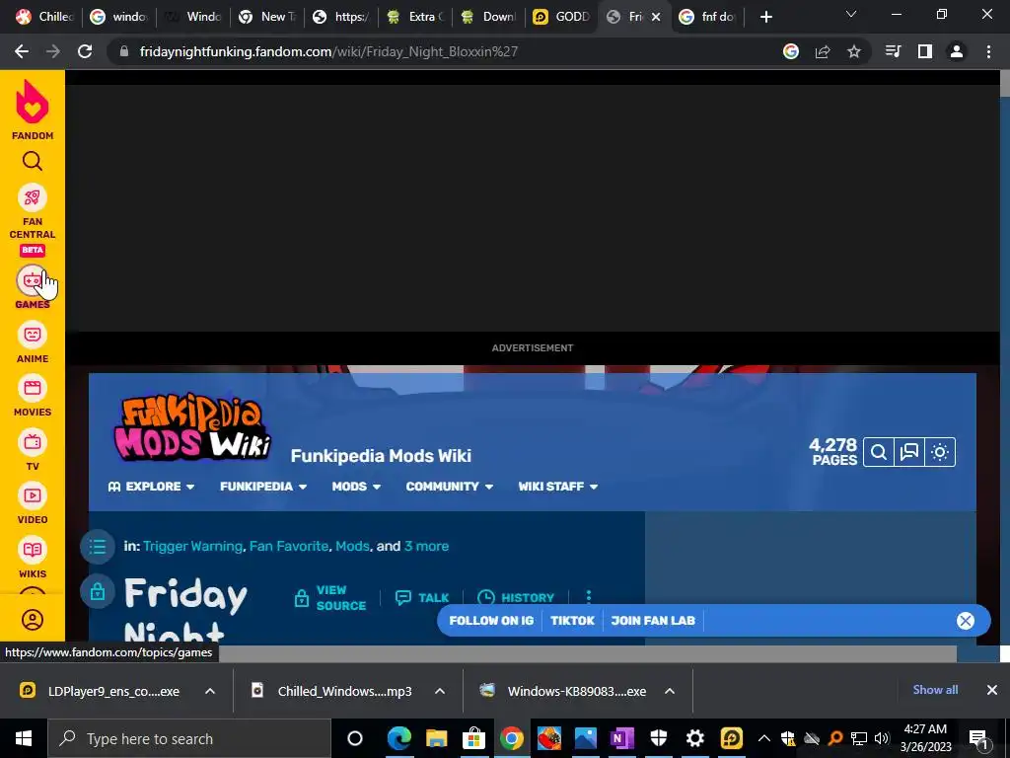Screen dimensions: 1010x758
Task: Reload the current page
Action: [x=85, y=51]
